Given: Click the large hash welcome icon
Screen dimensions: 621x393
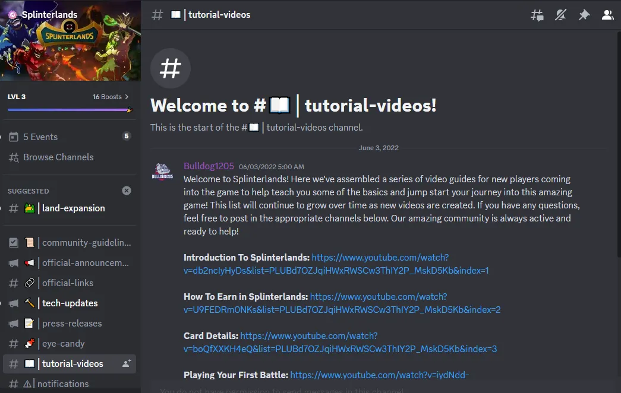Looking at the screenshot, I should point(171,68).
